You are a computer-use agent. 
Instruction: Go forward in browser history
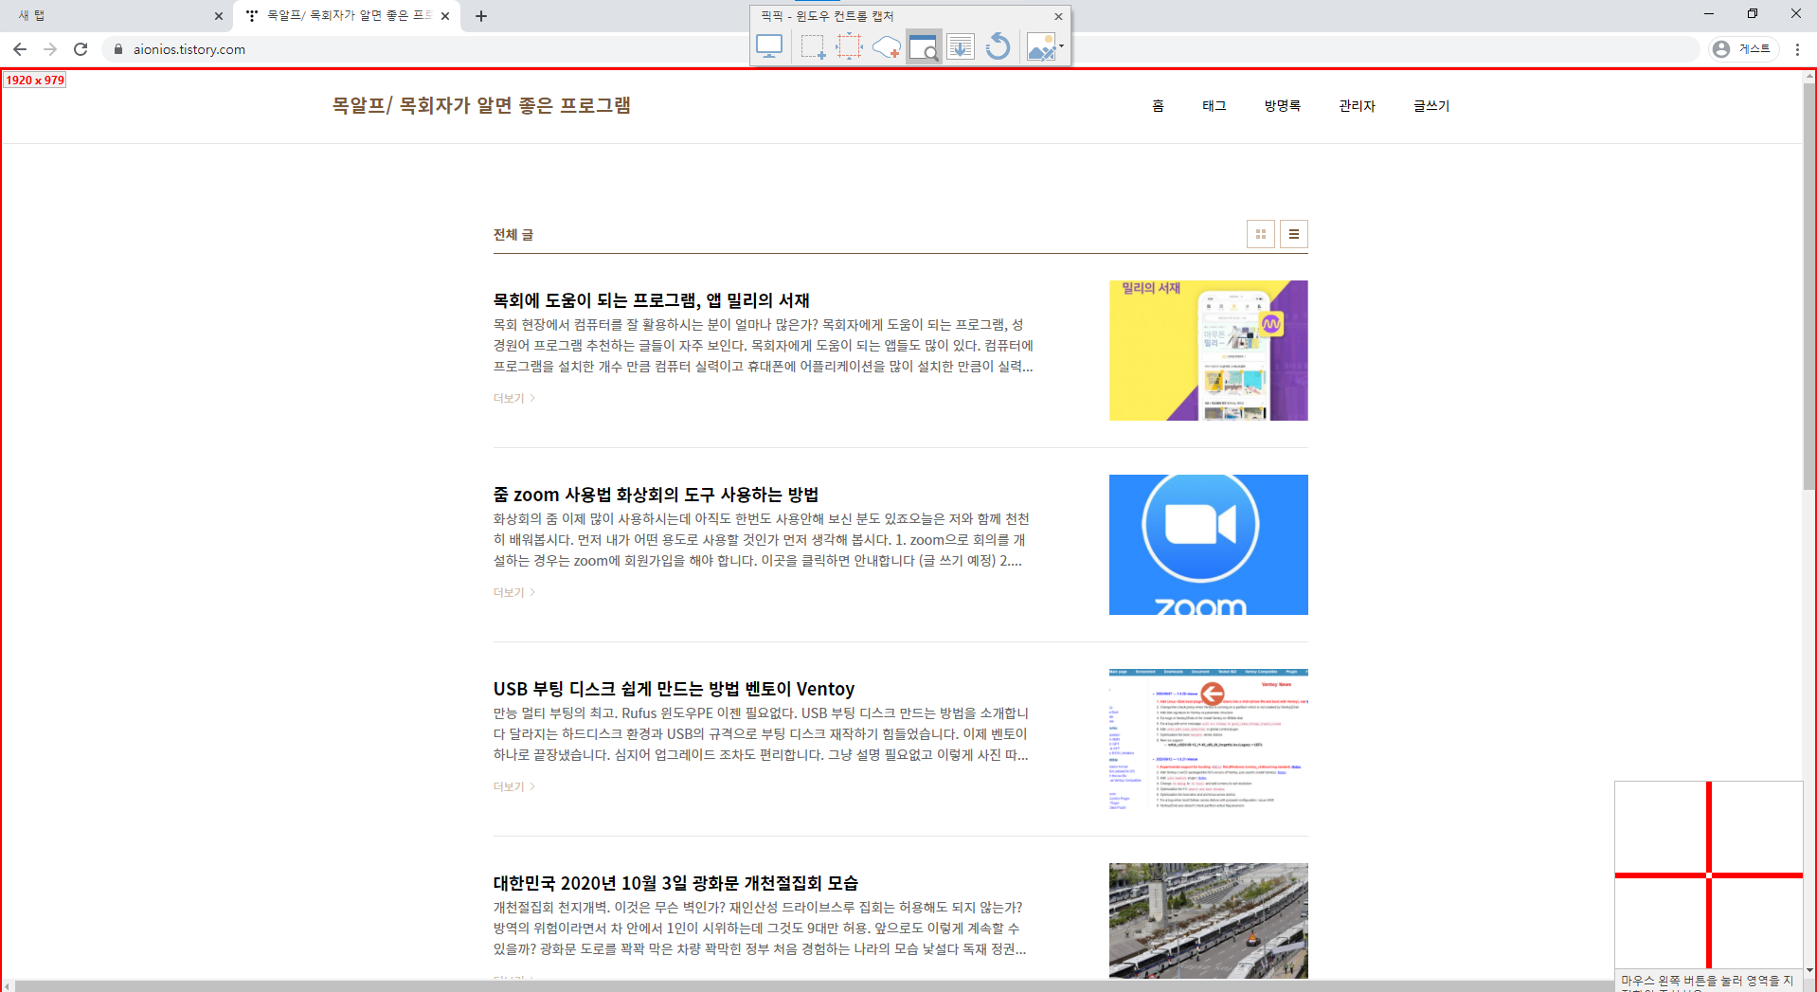50,49
